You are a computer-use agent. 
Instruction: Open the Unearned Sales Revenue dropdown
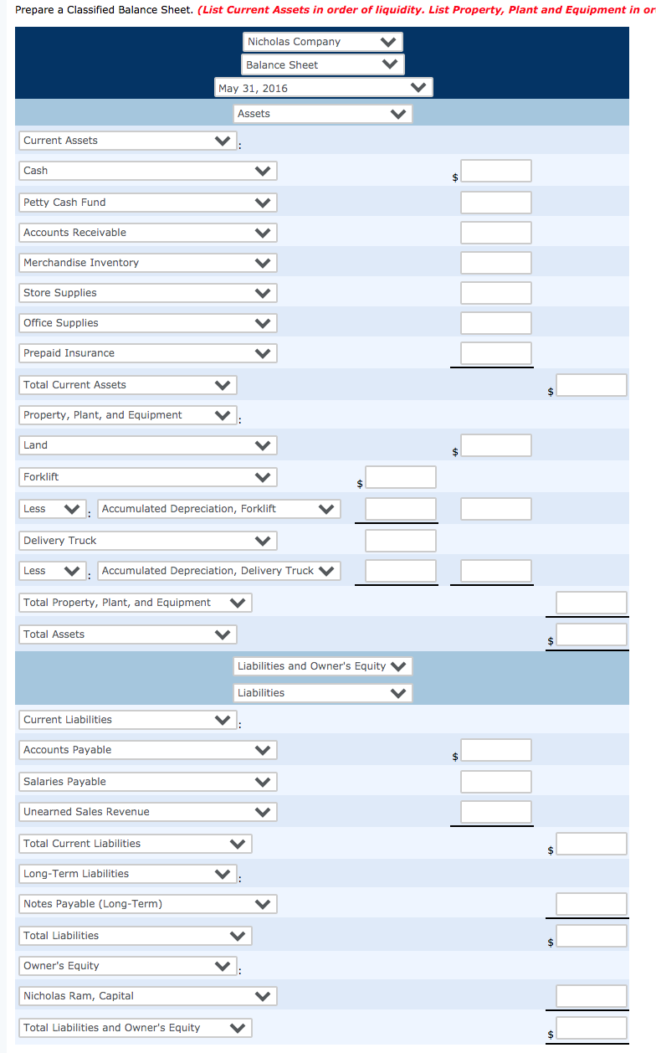pos(265,811)
